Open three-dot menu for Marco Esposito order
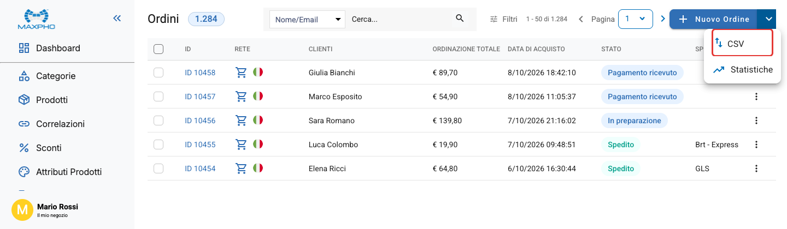787x229 pixels. pos(756,97)
